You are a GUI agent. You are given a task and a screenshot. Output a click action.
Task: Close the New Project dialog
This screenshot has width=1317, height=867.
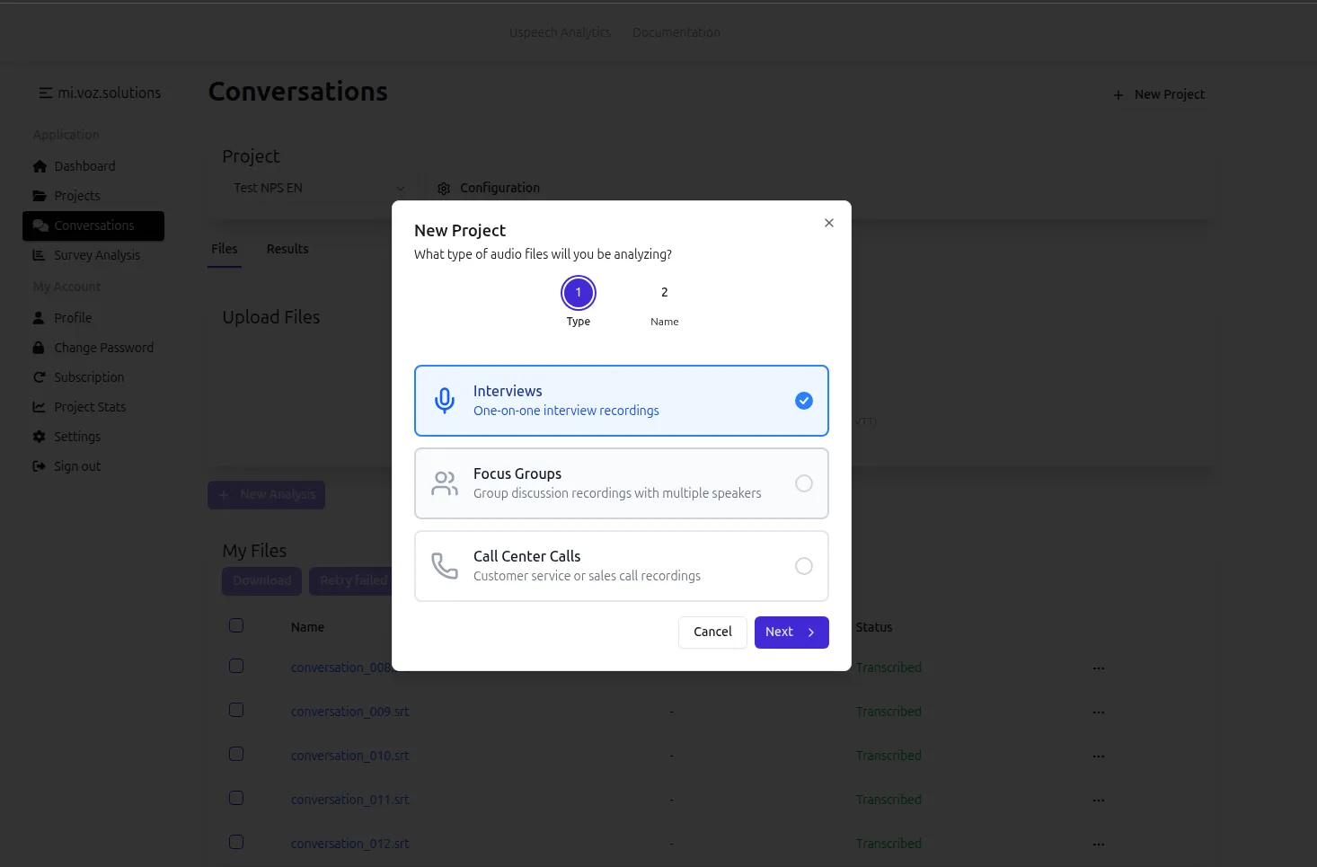828,223
